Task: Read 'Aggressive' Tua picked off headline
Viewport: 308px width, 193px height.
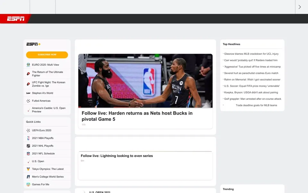Action: click(252, 67)
